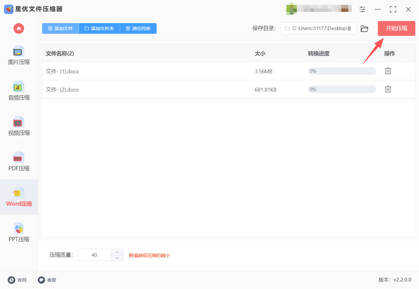Browse save folder with the folder icon
Image resolution: width=419 pixels, height=289 pixels.
[364, 28]
